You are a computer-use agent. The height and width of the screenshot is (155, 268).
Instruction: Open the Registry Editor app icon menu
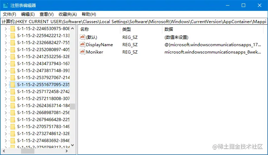tap(6, 6)
